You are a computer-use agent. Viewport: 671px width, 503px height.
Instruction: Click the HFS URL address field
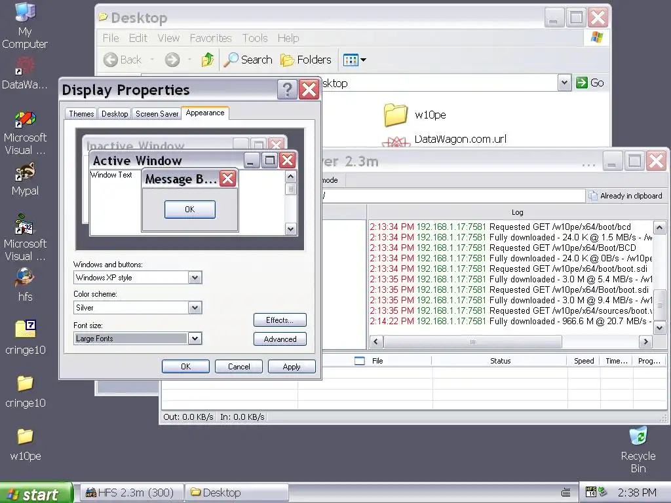tap(453, 195)
